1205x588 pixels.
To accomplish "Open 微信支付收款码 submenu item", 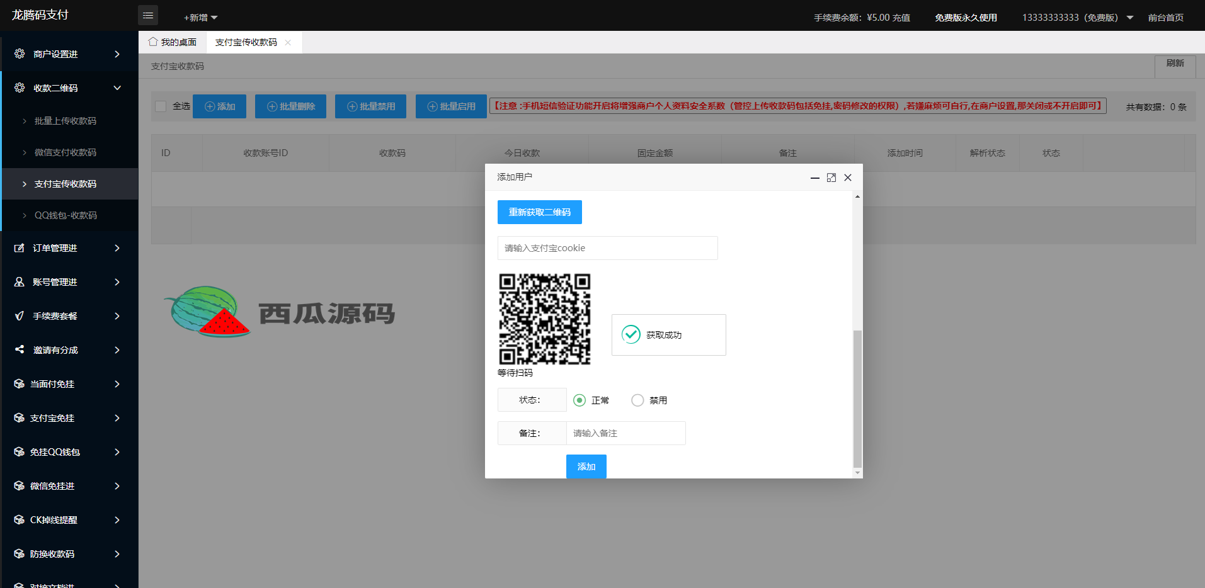I will pyautogui.click(x=70, y=152).
